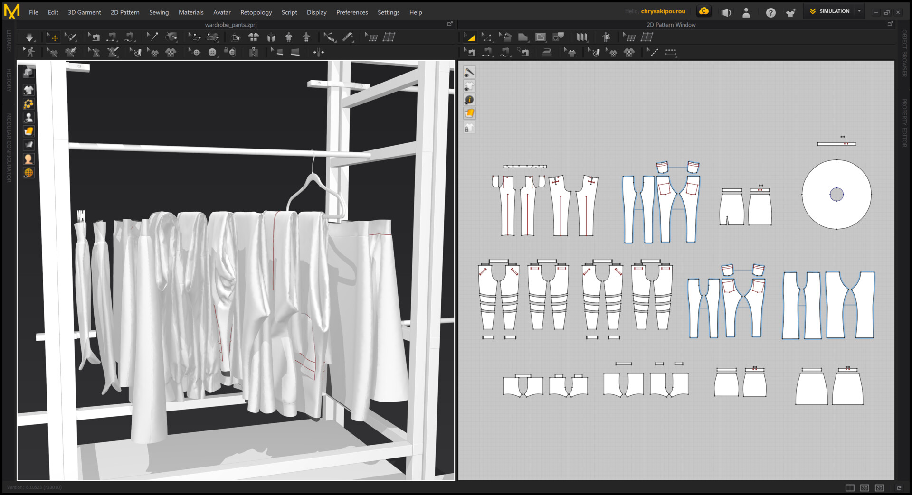The image size is (912, 495).
Task: Click the announcements megaphone icon
Action: [x=726, y=13]
